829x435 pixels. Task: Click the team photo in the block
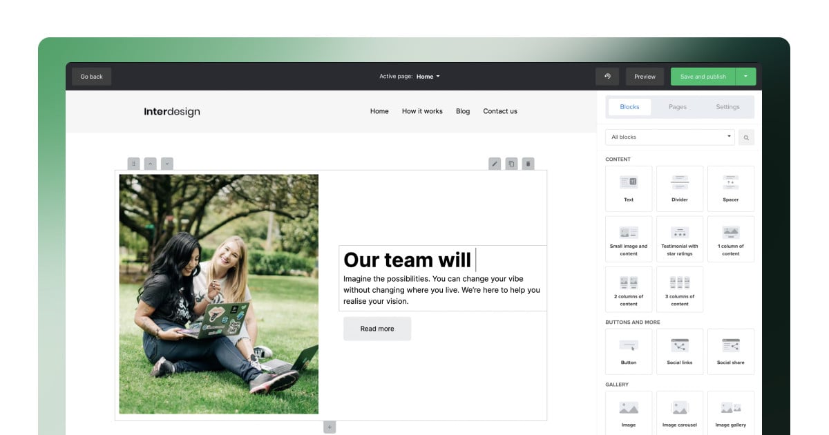218,294
